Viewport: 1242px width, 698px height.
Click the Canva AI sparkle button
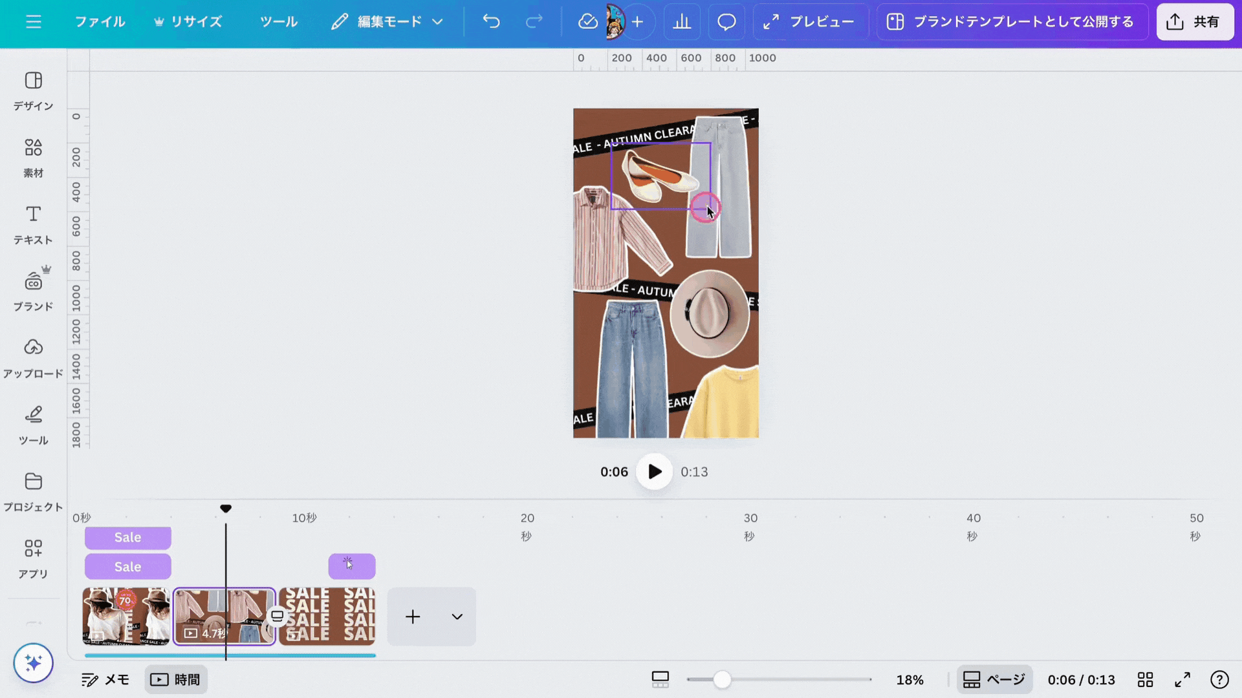click(x=33, y=662)
